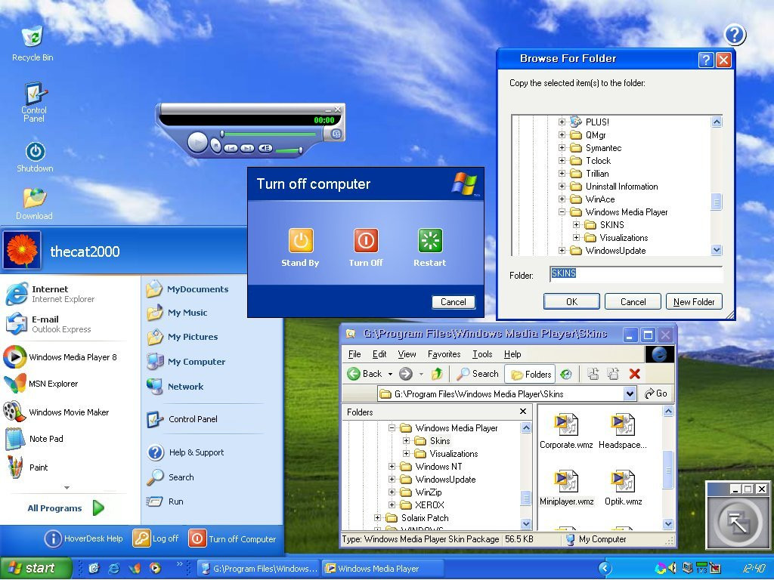
Task: Open the File menu in Explorer window
Action: [354, 354]
